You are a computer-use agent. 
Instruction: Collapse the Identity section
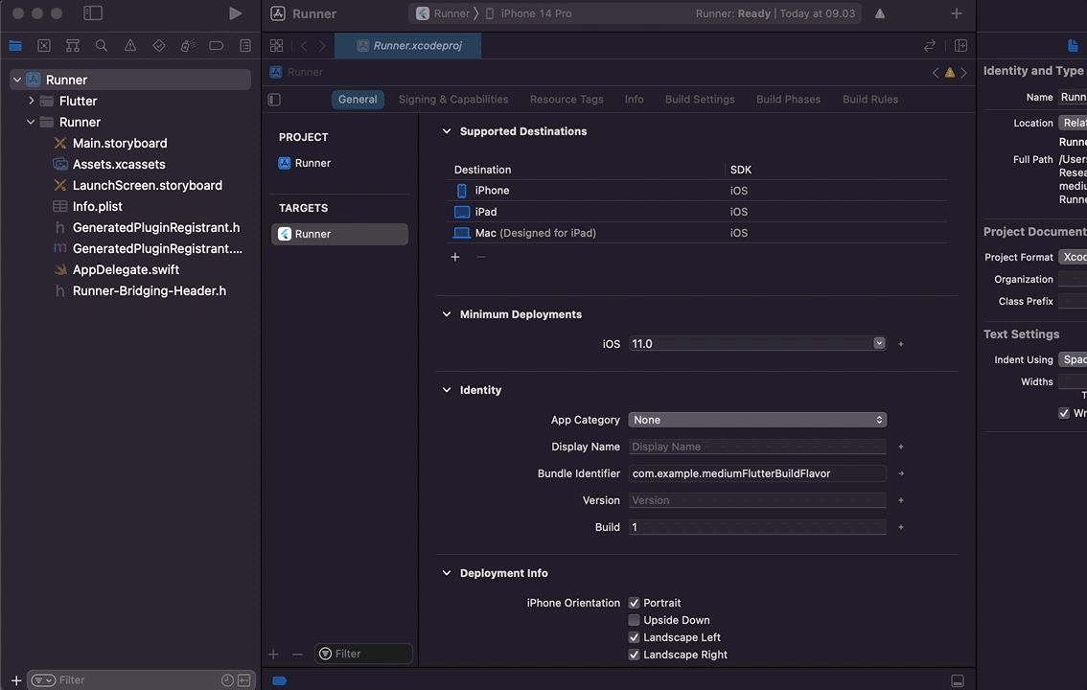click(447, 390)
